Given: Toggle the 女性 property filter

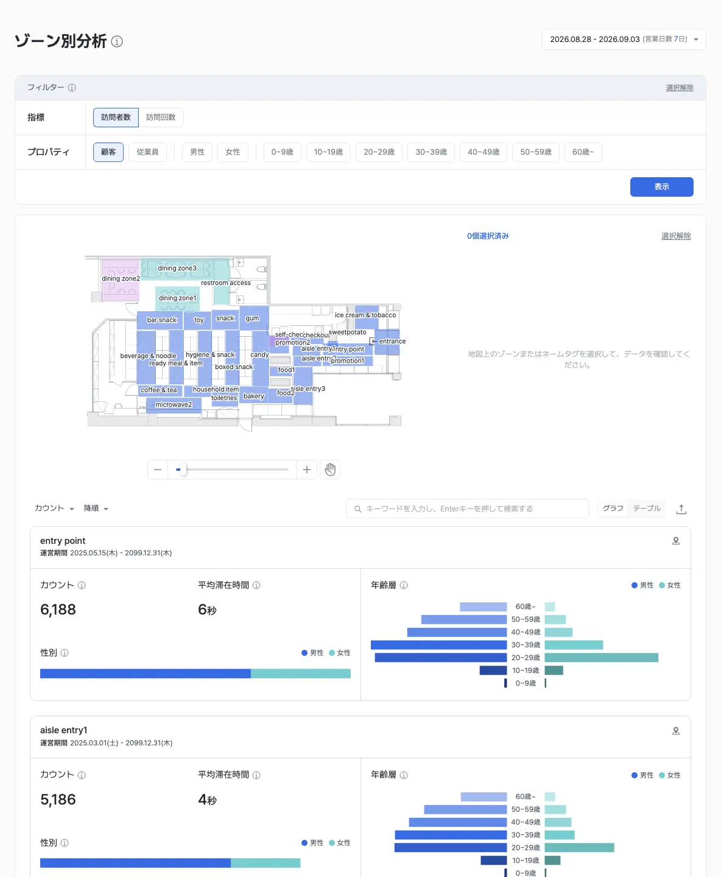Looking at the screenshot, I should coord(233,152).
